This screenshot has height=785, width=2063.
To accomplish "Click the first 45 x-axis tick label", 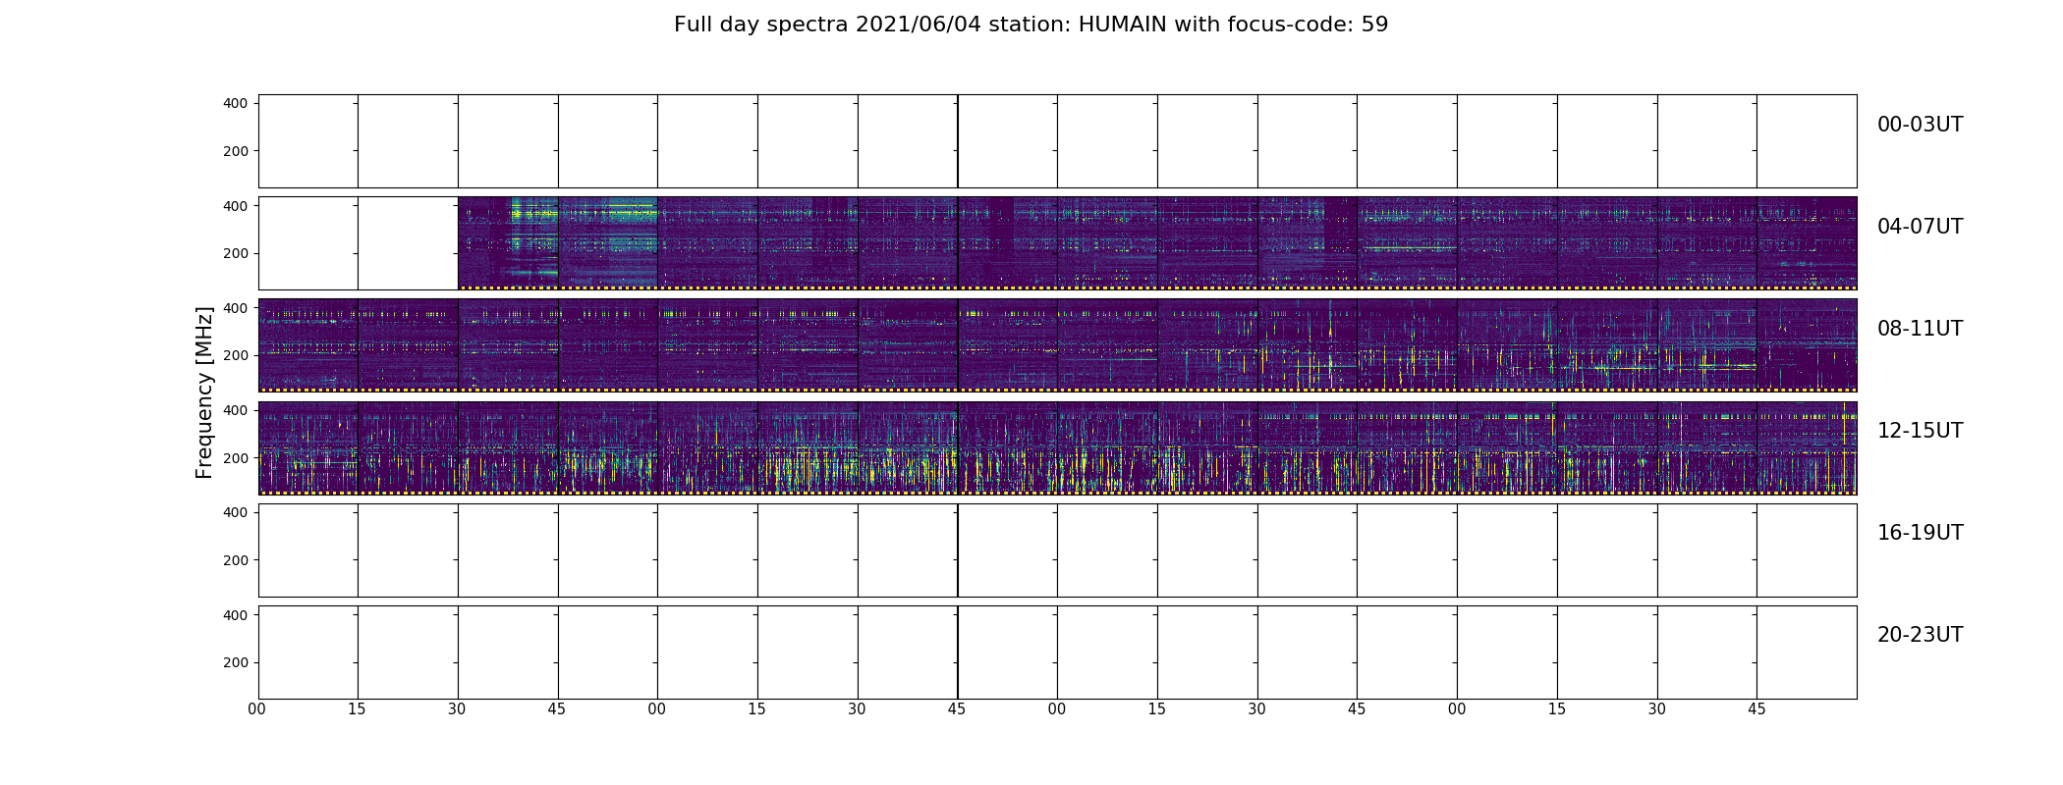I will (557, 709).
